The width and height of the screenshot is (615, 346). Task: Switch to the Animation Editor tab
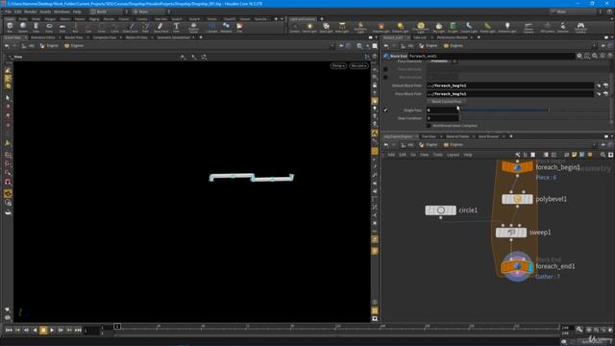coord(42,37)
